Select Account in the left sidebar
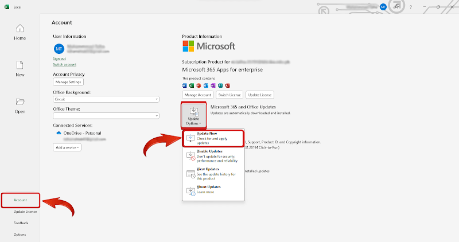 coord(20,200)
